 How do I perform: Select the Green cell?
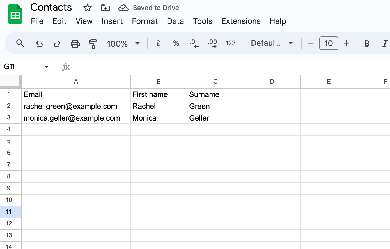(x=215, y=106)
